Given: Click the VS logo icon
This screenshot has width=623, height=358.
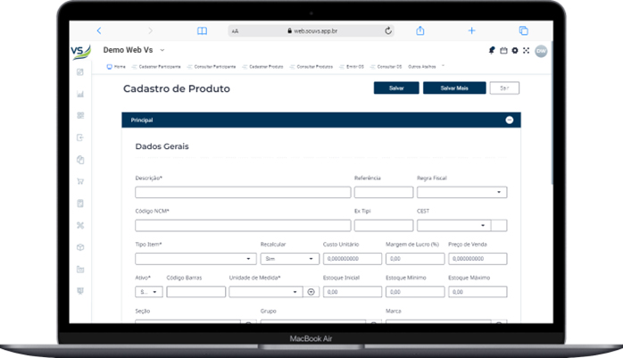Looking at the screenshot, I should tap(80, 52).
